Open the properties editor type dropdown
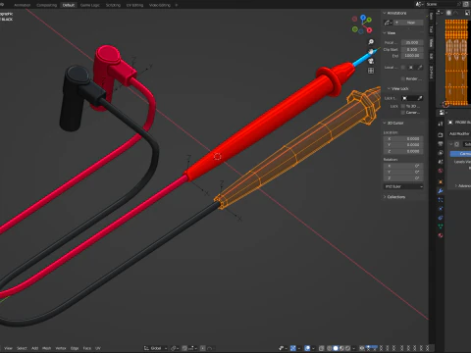 443,113
